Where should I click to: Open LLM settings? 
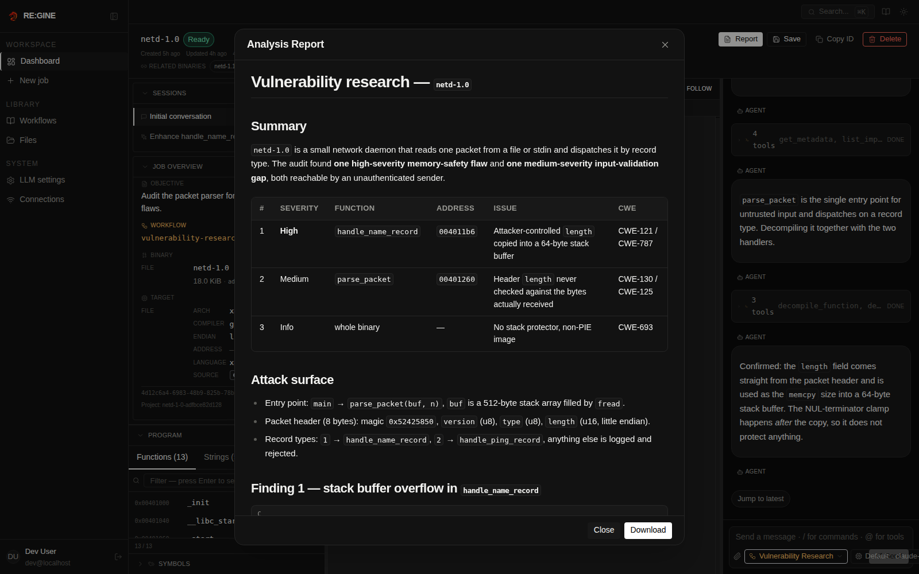pyautogui.click(x=64, y=180)
